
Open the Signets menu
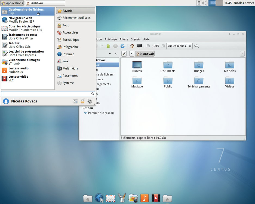coord(136,39)
